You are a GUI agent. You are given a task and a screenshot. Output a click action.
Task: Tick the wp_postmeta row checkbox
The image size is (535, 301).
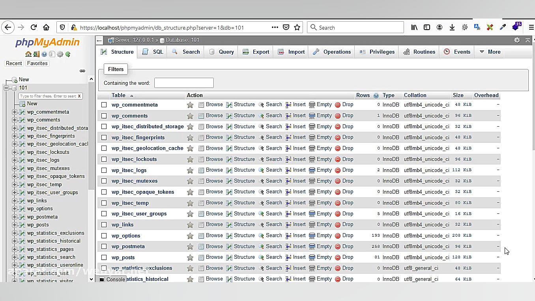104,247
